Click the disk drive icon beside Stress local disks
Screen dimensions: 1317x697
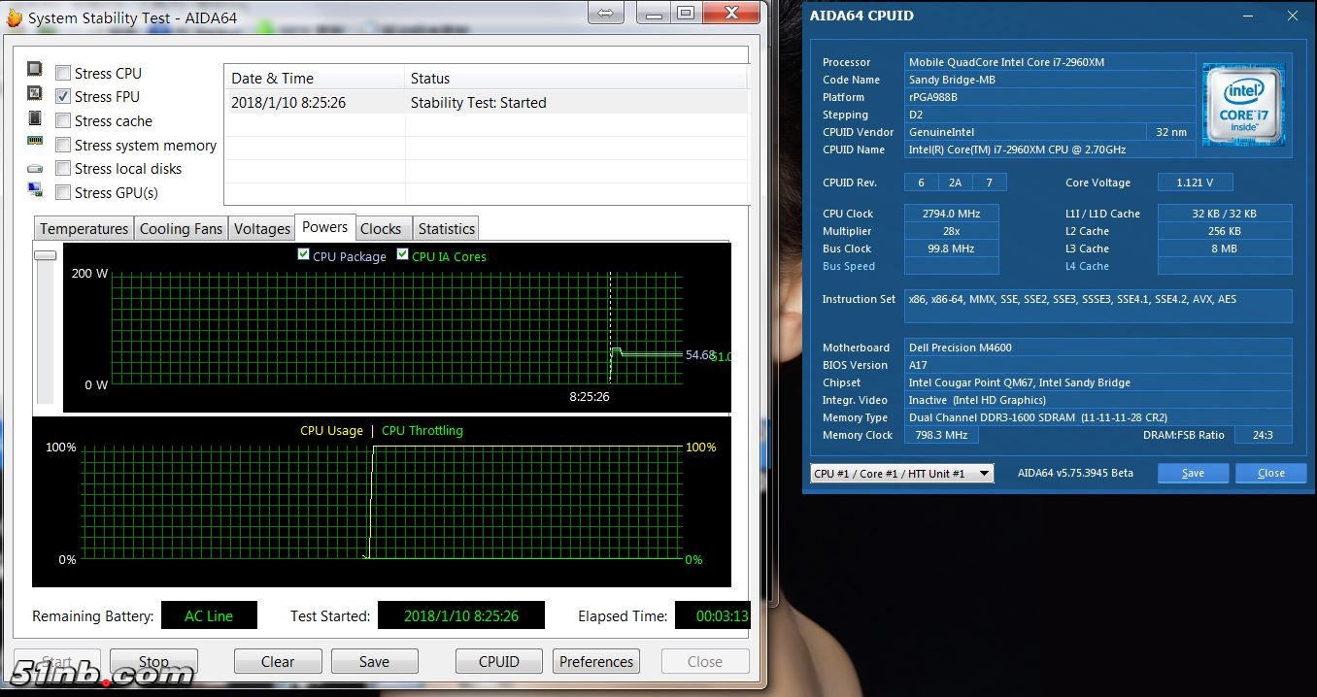click(x=35, y=169)
